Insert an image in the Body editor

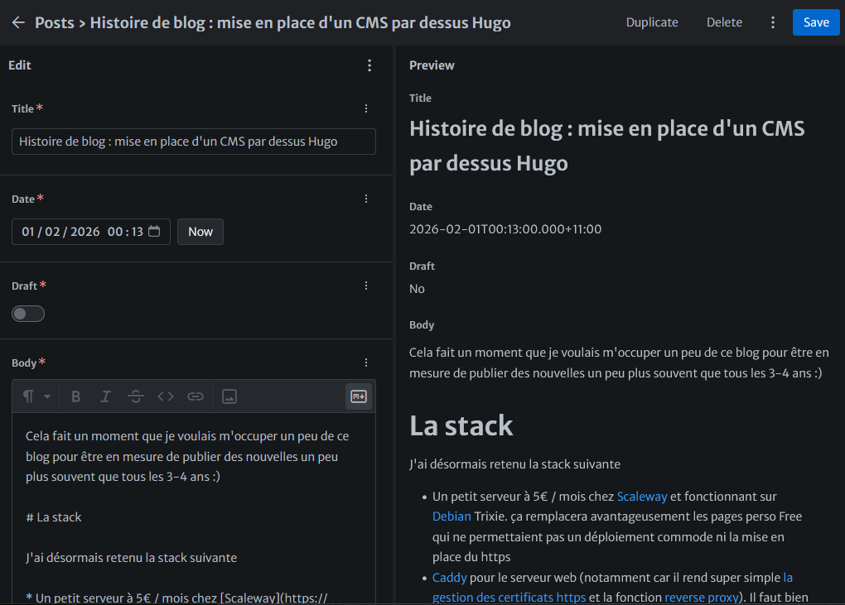(229, 396)
